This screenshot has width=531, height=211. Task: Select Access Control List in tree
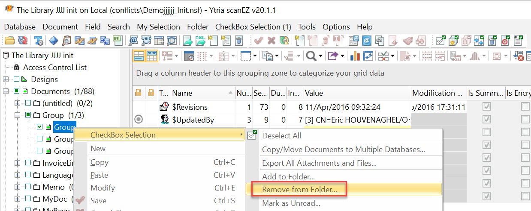tap(54, 67)
